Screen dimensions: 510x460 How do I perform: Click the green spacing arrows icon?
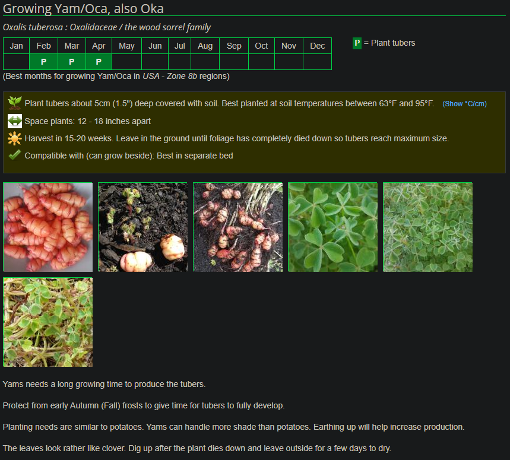pos(15,121)
